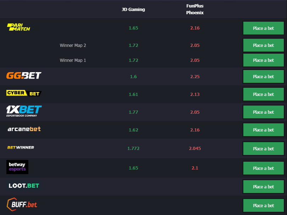Select FunPlus Phoenix odds 2.13 at CyberBet
287x215 pixels.
point(195,95)
